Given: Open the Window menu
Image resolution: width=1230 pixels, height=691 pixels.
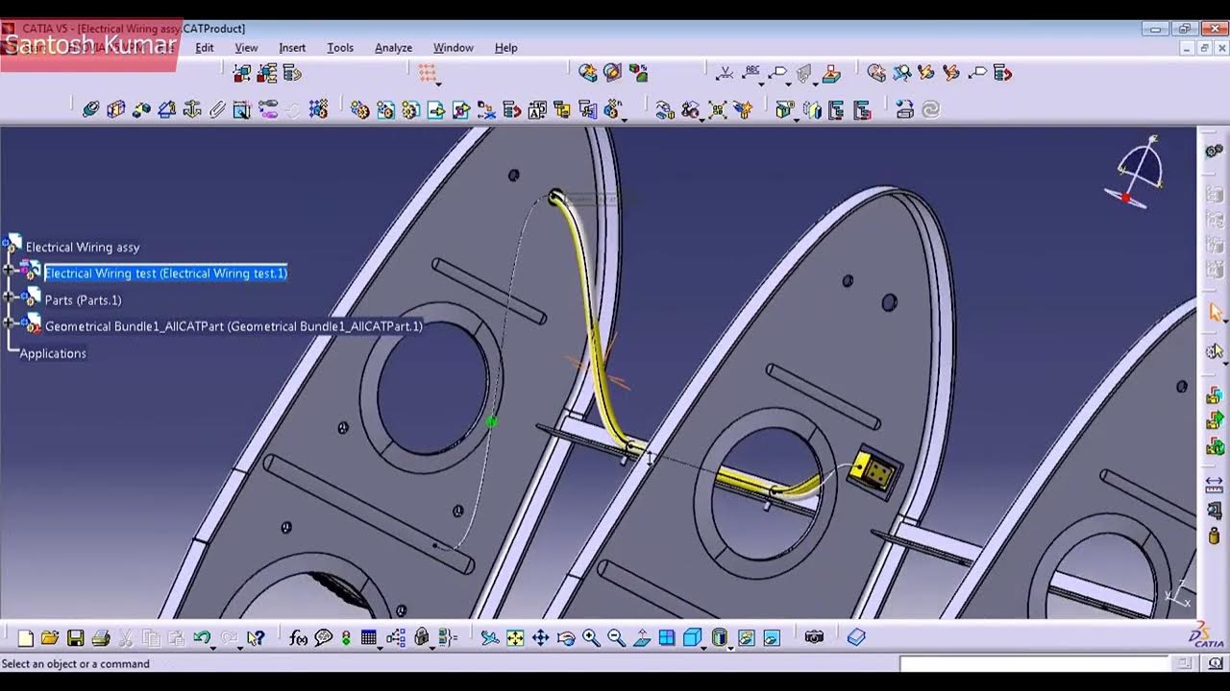Looking at the screenshot, I should click(453, 48).
